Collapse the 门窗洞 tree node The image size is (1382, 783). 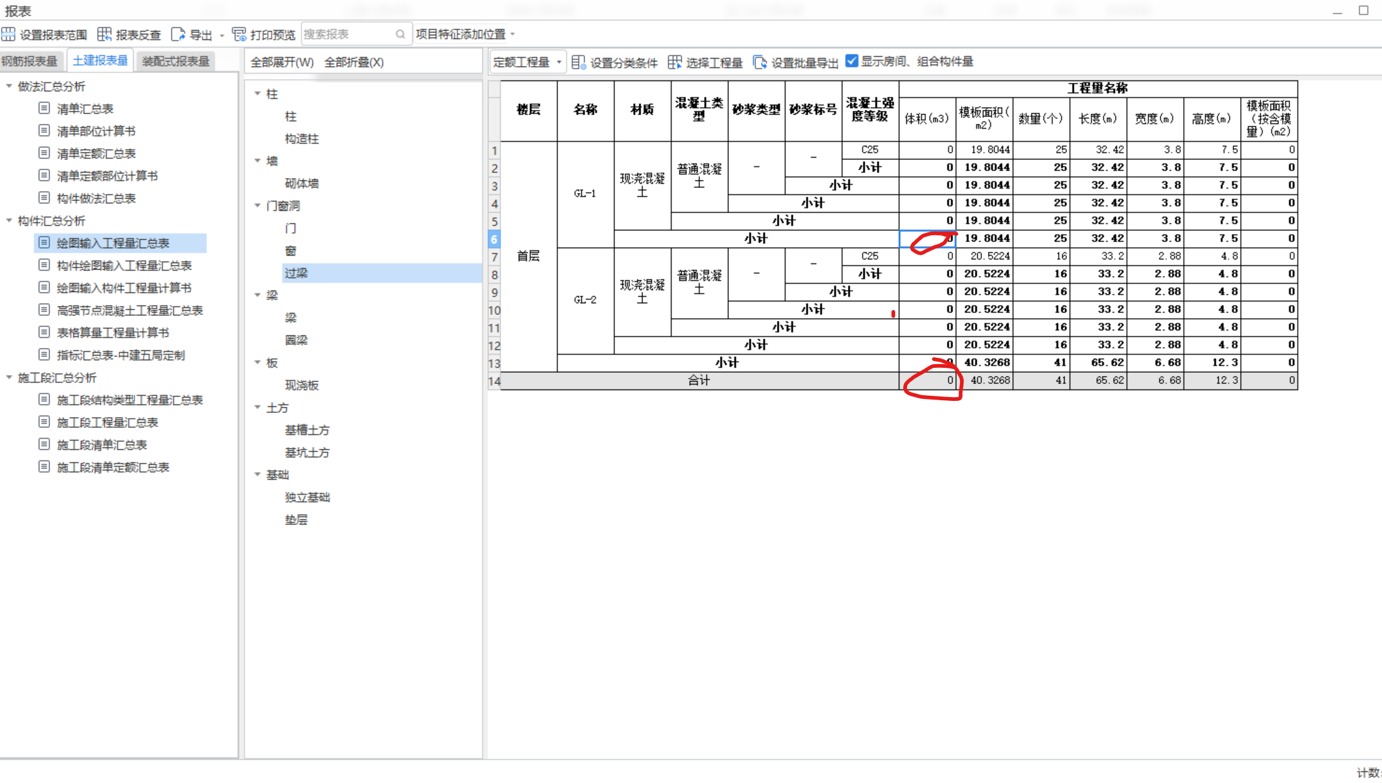[258, 205]
